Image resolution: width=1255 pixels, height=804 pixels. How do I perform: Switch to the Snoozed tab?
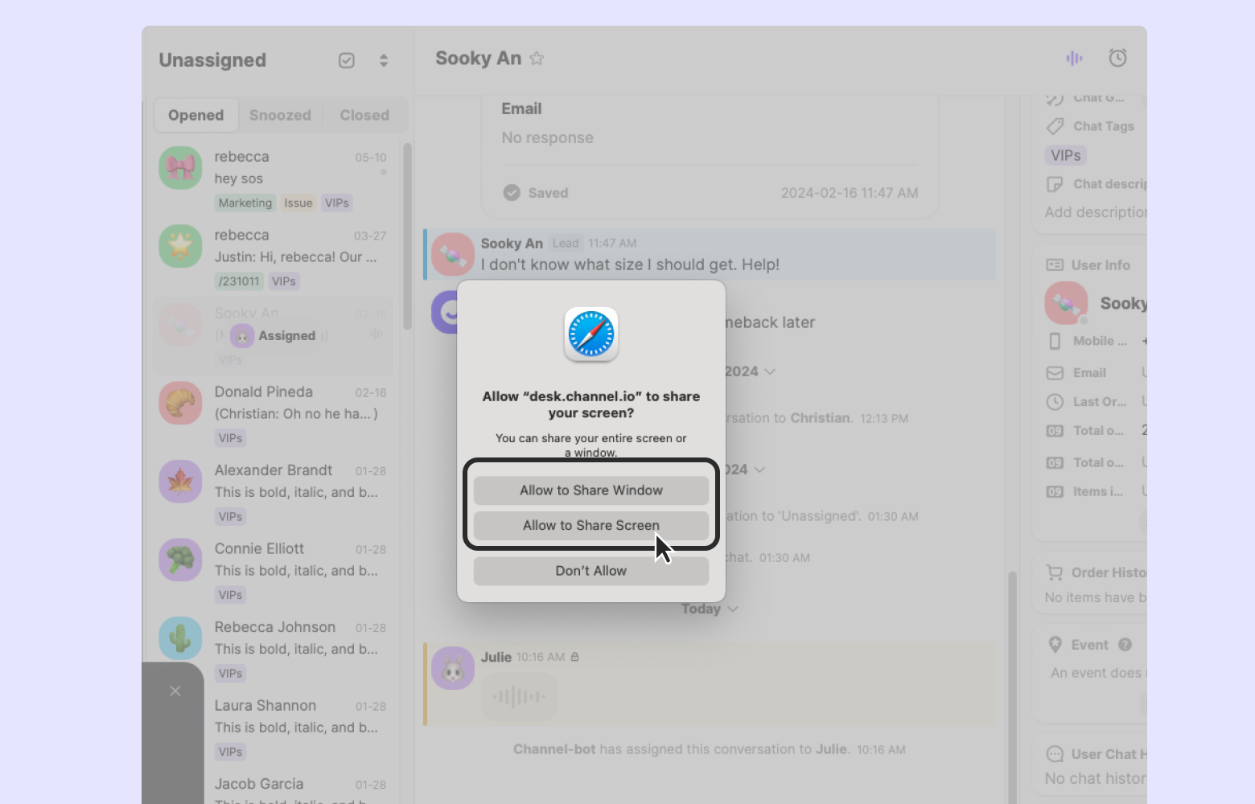280,115
